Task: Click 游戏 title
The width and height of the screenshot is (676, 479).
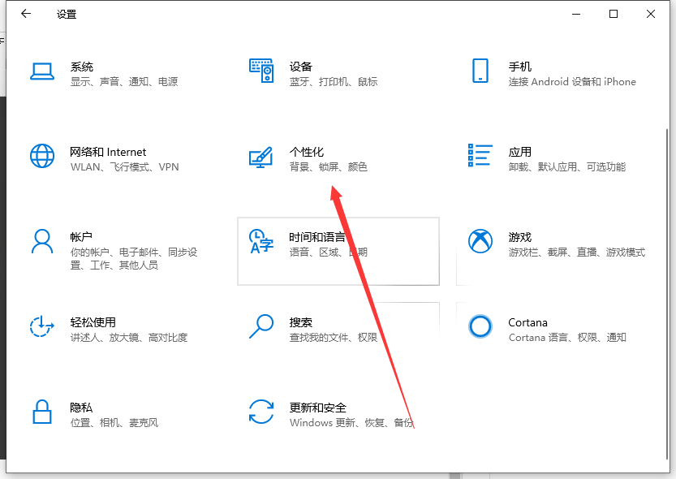Action: click(520, 237)
